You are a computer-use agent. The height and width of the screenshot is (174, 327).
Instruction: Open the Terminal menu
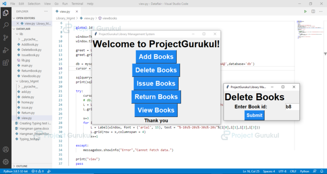[77, 3]
